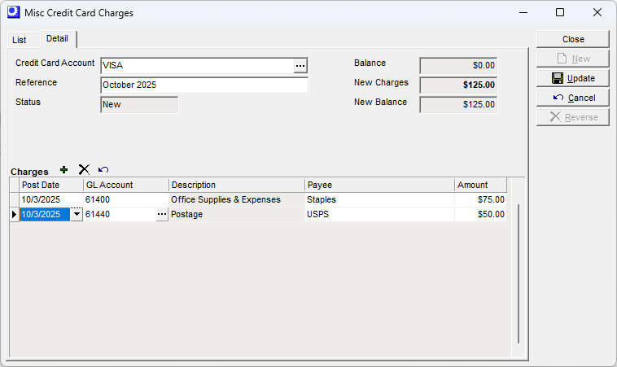Image resolution: width=617 pixels, height=367 pixels.
Task: Click the highlighted 10/3/2025 date in the USPS row
Action: click(46, 214)
